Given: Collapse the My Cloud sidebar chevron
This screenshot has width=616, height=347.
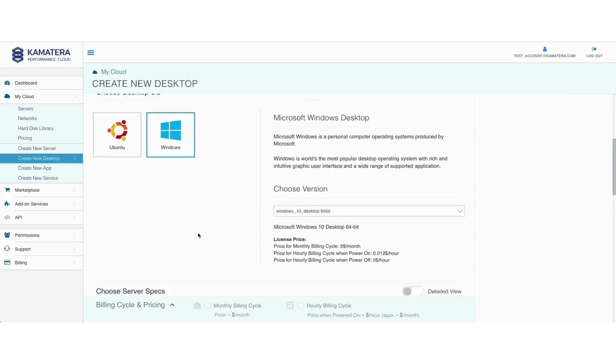Looking at the screenshot, I should (75, 96).
